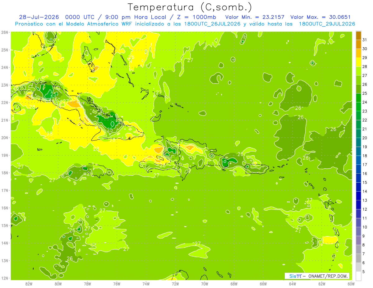This screenshot has width=373, height=288.
Task: Click color scale label "29"
Action: (365, 58)
